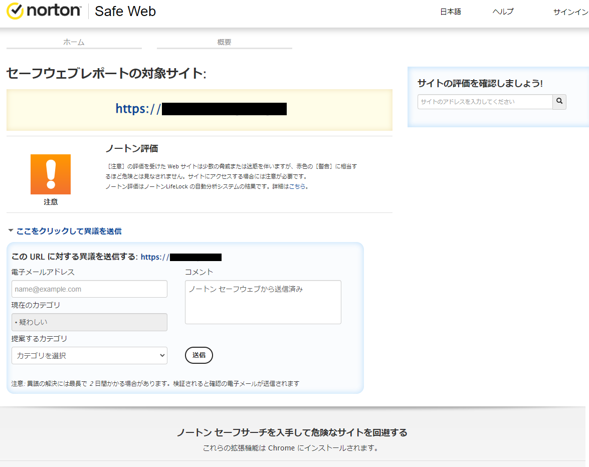The height and width of the screenshot is (467, 589).
Task: Switch to the ホーム tab
Action: [x=73, y=43]
